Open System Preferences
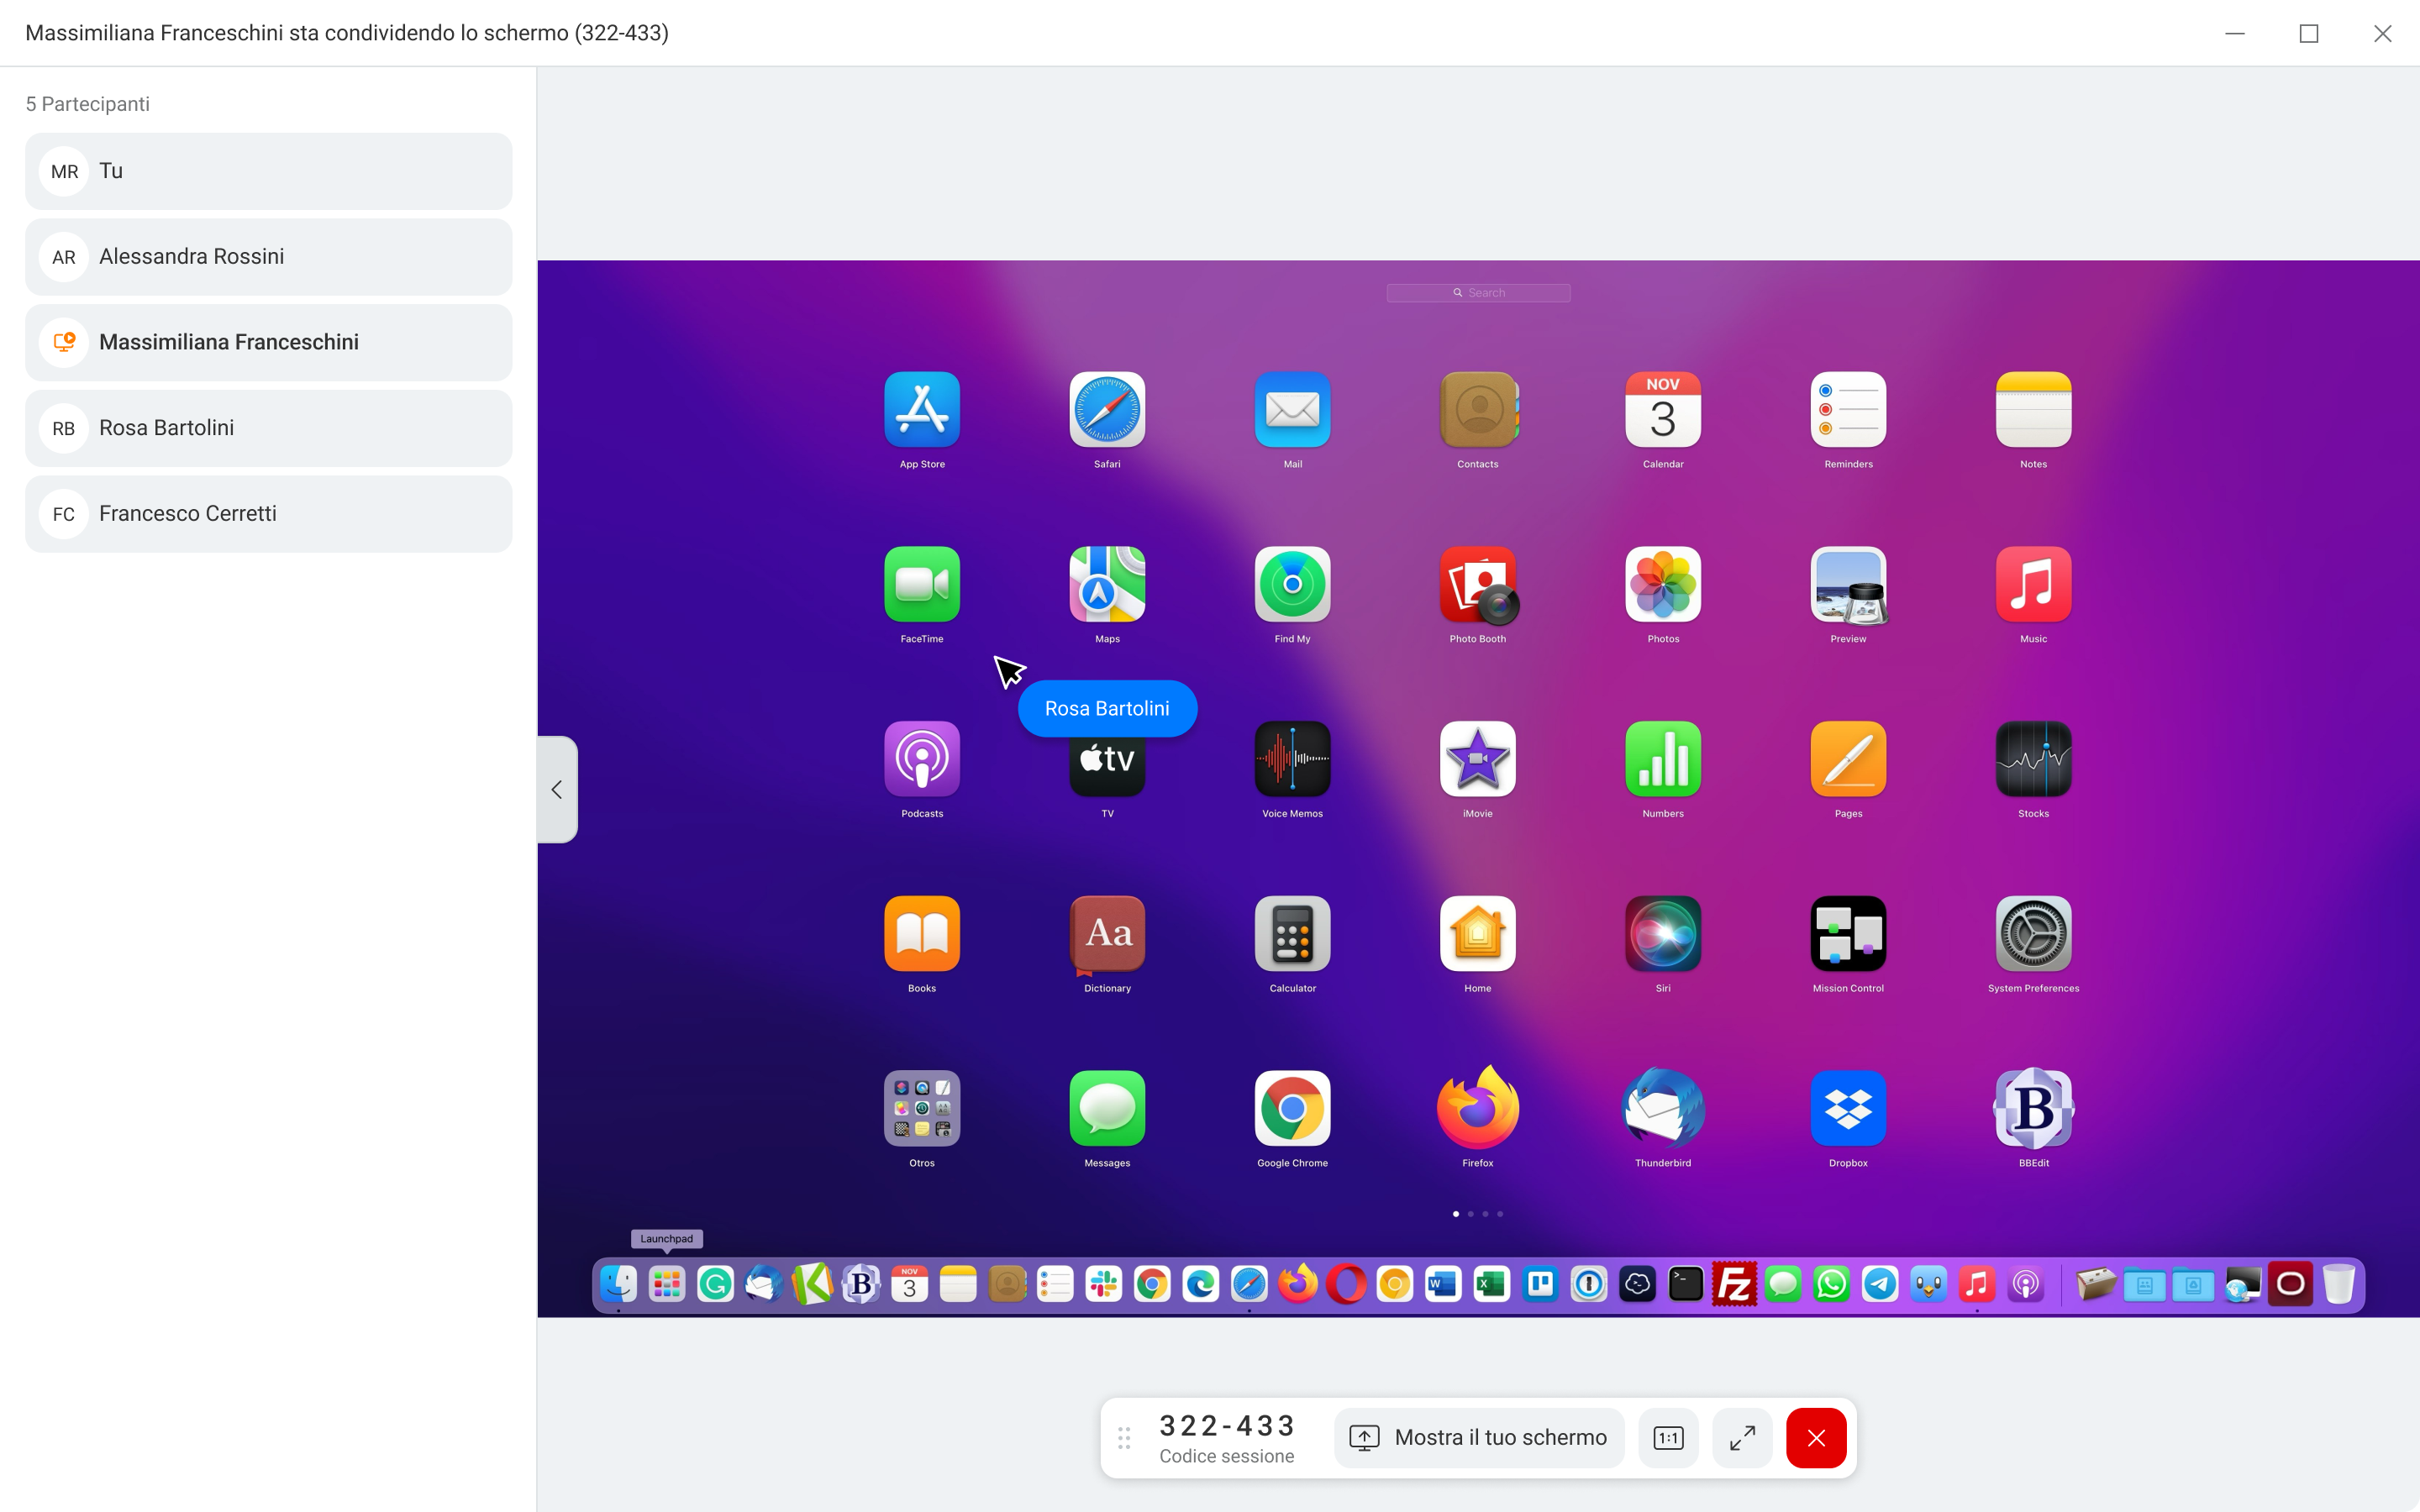Viewport: 2420px width, 1512px height. 2033,934
